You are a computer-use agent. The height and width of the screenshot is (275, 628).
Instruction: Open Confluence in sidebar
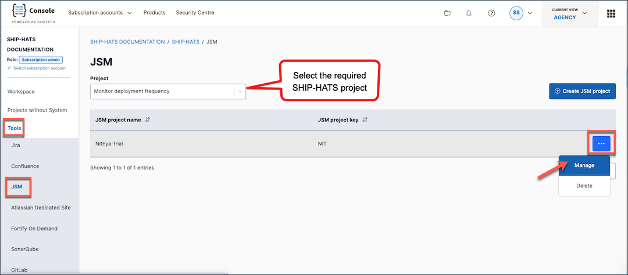pyautogui.click(x=25, y=166)
